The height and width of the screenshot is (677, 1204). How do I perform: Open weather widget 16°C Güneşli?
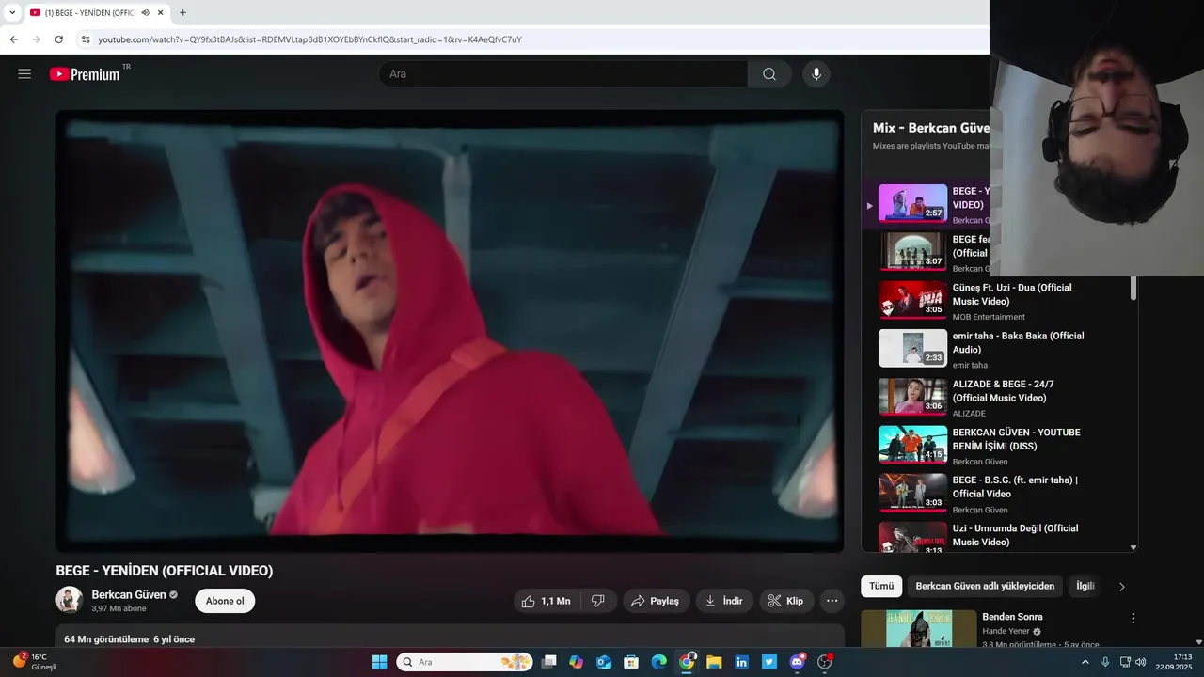click(36, 662)
